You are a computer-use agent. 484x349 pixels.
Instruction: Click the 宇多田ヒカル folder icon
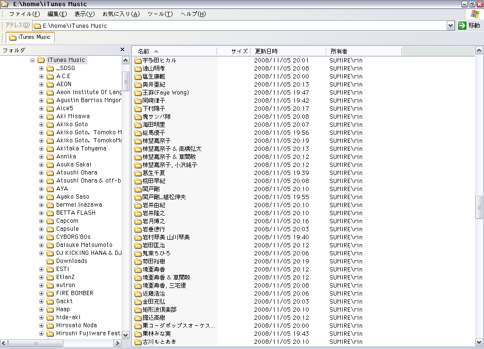pyautogui.click(x=138, y=61)
